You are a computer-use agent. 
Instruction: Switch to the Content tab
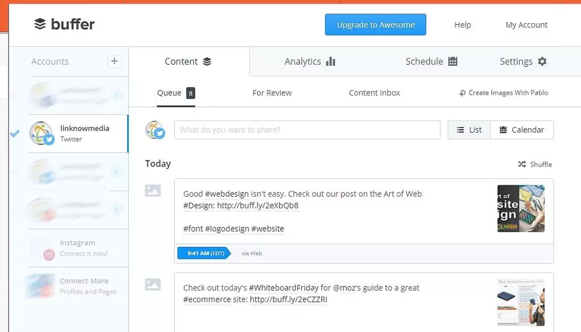tap(188, 61)
